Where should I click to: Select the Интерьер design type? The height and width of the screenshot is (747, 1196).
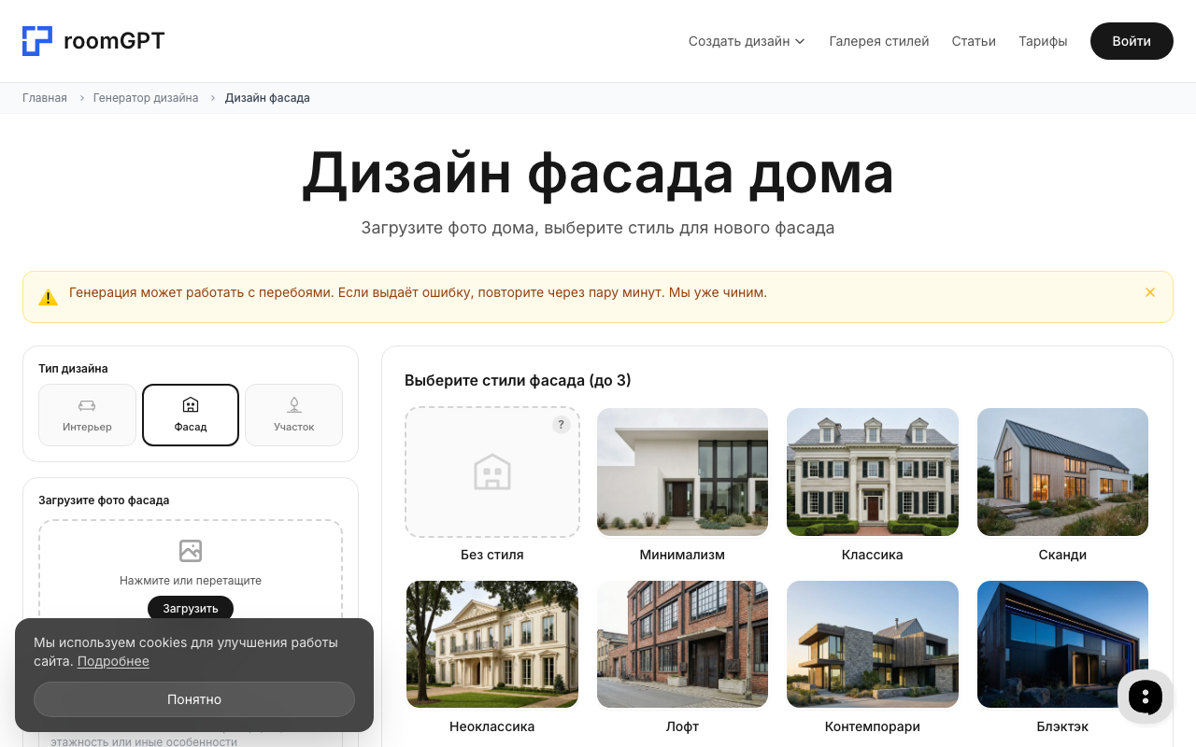tap(87, 415)
